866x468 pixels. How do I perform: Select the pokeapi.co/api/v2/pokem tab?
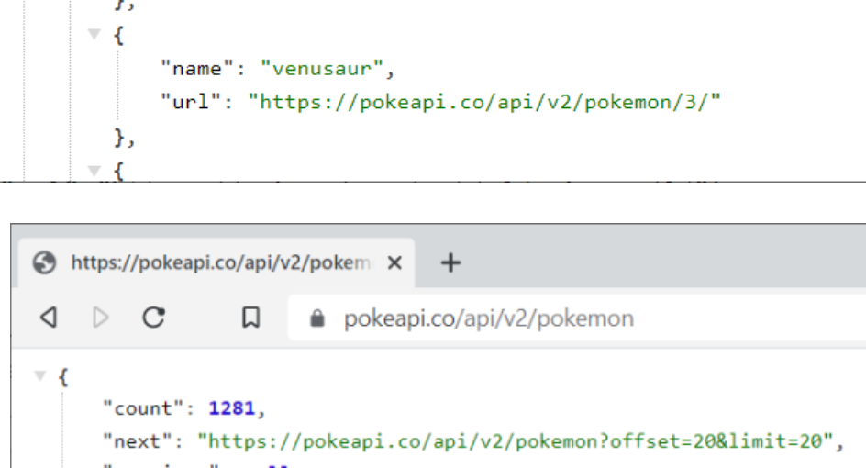pyautogui.click(x=216, y=263)
